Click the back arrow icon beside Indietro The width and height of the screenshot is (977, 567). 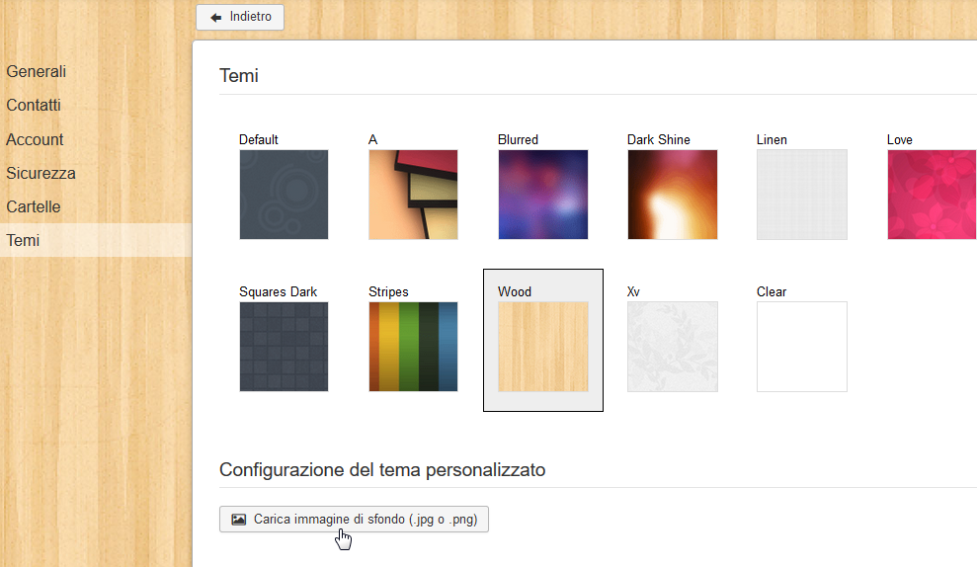pyautogui.click(x=216, y=18)
